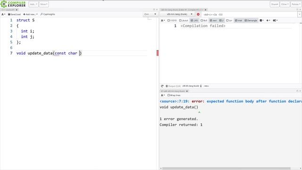The height and width of the screenshot is (170, 302).
Task: Maximize the compiler pane
Action: [297, 9]
